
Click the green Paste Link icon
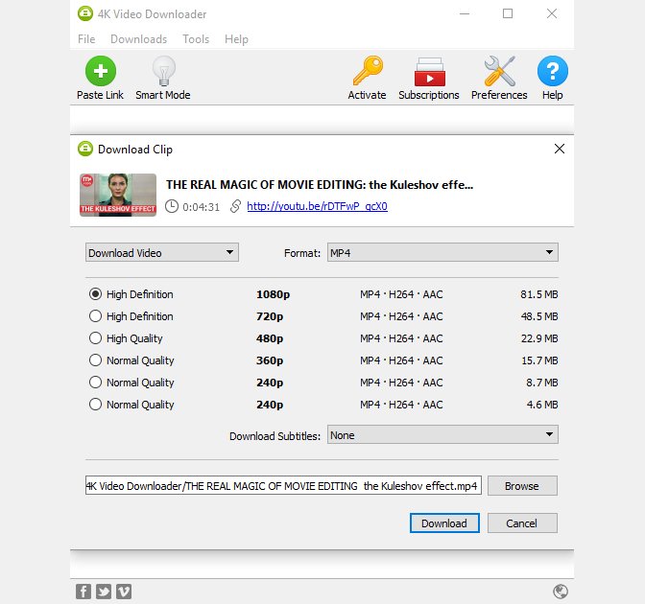[101, 71]
